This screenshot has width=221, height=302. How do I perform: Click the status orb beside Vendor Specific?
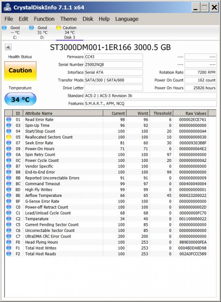(x=9, y=166)
